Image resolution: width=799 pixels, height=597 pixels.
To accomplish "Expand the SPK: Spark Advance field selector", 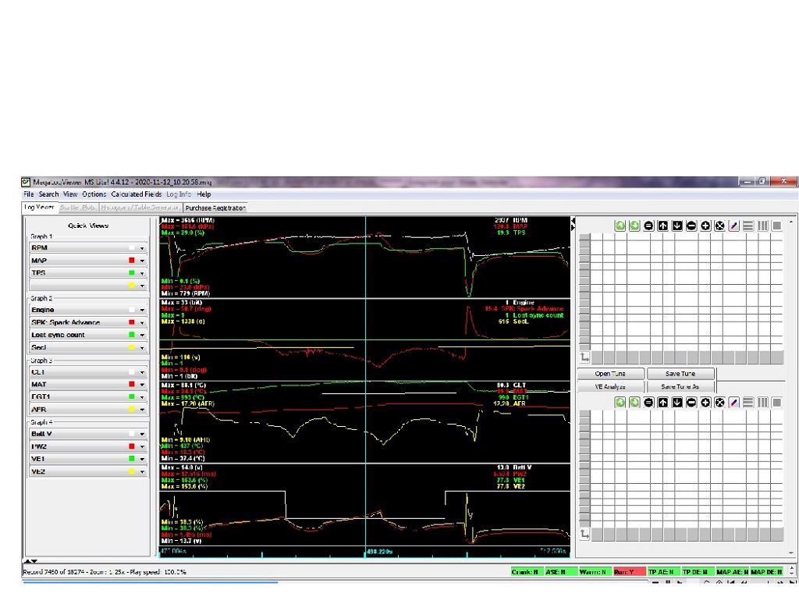I will click(x=142, y=322).
